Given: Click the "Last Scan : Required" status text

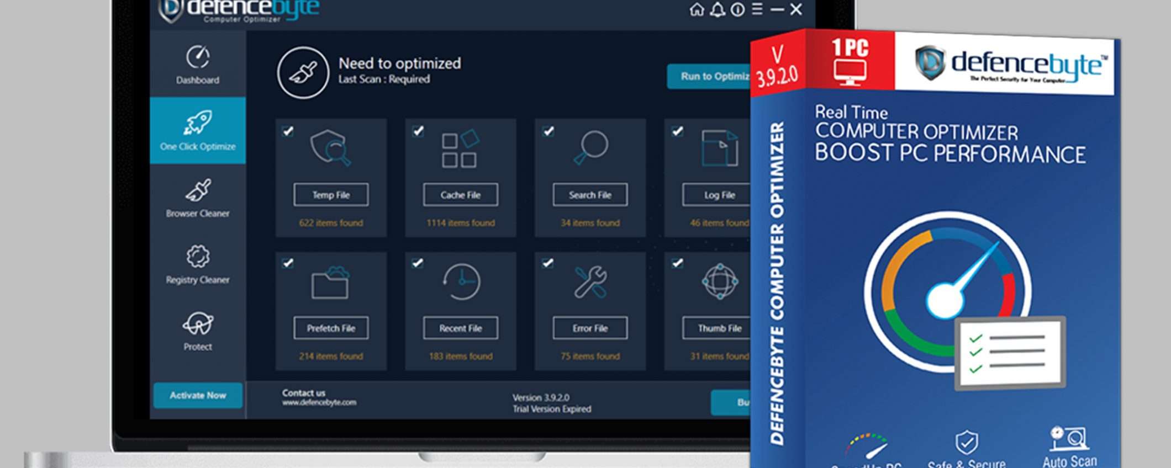Looking at the screenshot, I should pyautogui.click(x=384, y=79).
